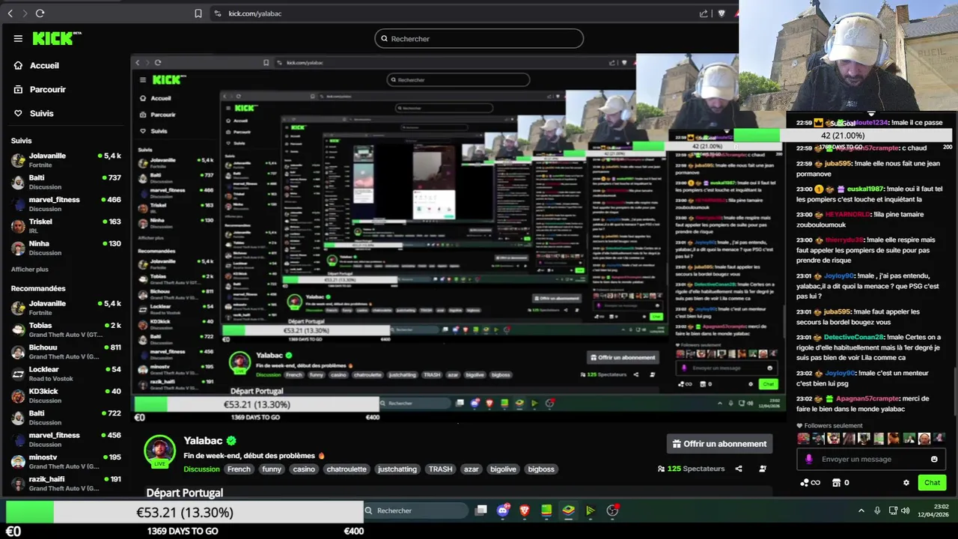The height and width of the screenshot is (539, 958).
Task: Open Discord from the taskbar
Action: [x=503, y=511]
